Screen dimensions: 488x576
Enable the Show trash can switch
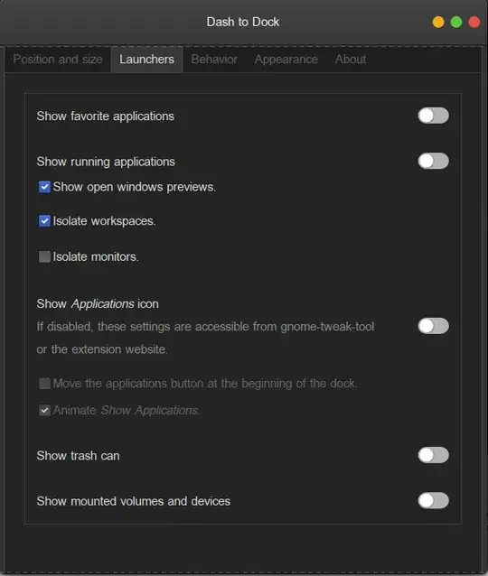[433, 455]
